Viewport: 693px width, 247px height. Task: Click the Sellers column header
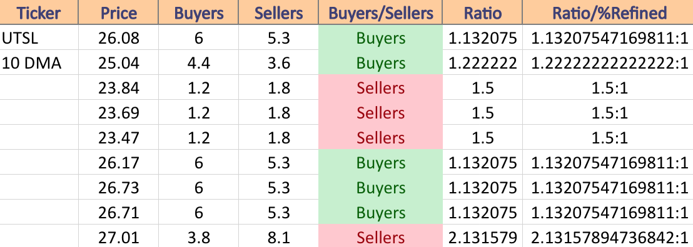pos(278,12)
